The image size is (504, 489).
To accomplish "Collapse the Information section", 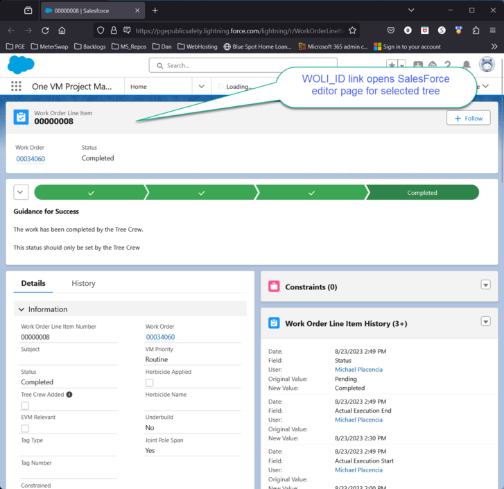I will tap(130, 309).
